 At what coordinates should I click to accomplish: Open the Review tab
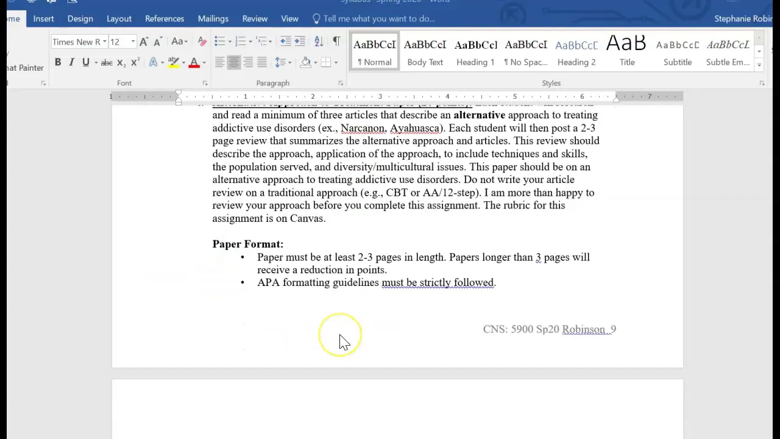[255, 18]
